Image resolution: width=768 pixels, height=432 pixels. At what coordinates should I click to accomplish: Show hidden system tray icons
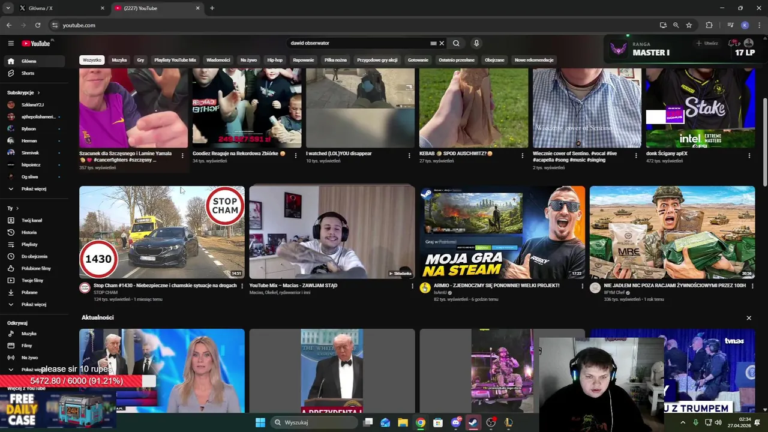pyautogui.click(x=683, y=422)
